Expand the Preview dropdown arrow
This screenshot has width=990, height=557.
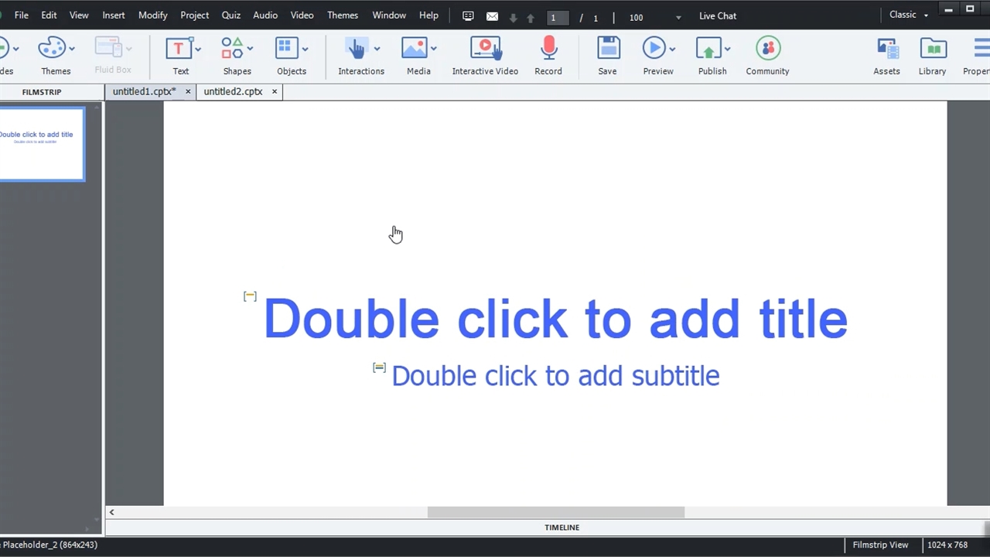pyautogui.click(x=672, y=49)
